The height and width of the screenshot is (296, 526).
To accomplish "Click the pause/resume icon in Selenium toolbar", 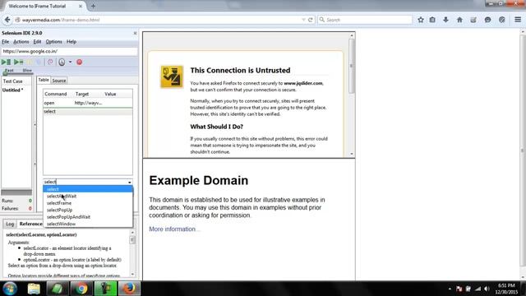I will click(x=30, y=62).
